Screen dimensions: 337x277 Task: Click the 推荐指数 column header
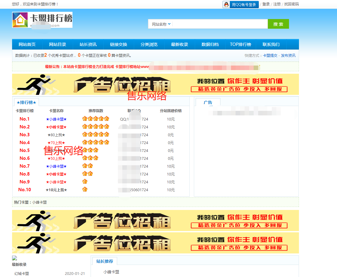click(x=96, y=111)
